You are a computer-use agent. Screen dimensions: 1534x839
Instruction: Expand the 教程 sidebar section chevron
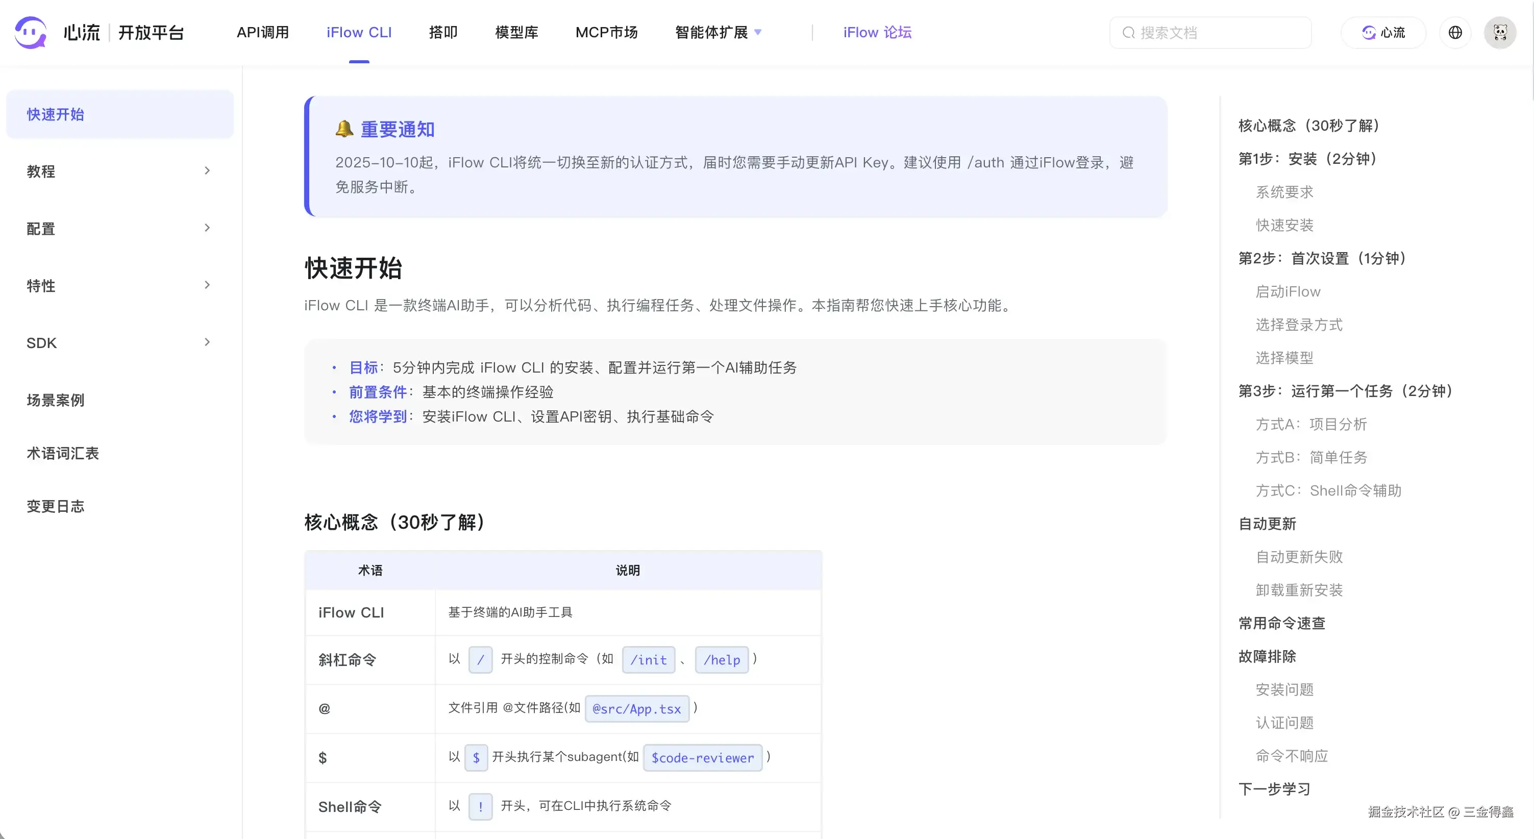[x=207, y=171]
